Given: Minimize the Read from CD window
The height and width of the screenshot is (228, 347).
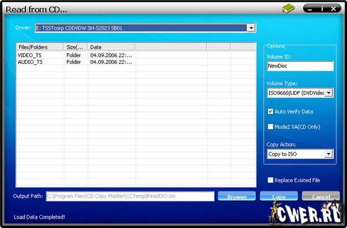Looking at the screenshot, I should click(310, 9).
